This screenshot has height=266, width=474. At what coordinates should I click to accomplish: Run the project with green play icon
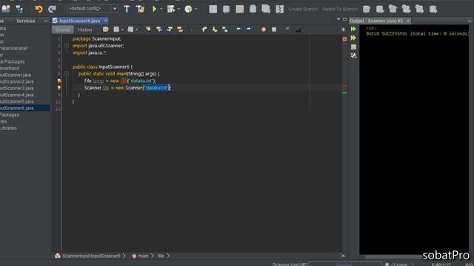(x=154, y=9)
